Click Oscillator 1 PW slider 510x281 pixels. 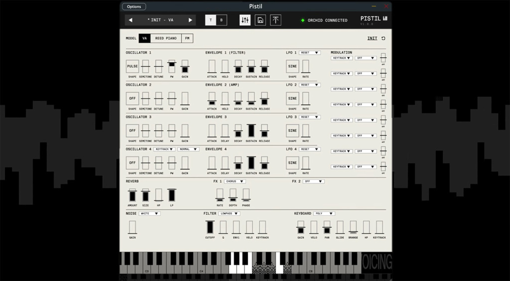pyautogui.click(x=172, y=66)
